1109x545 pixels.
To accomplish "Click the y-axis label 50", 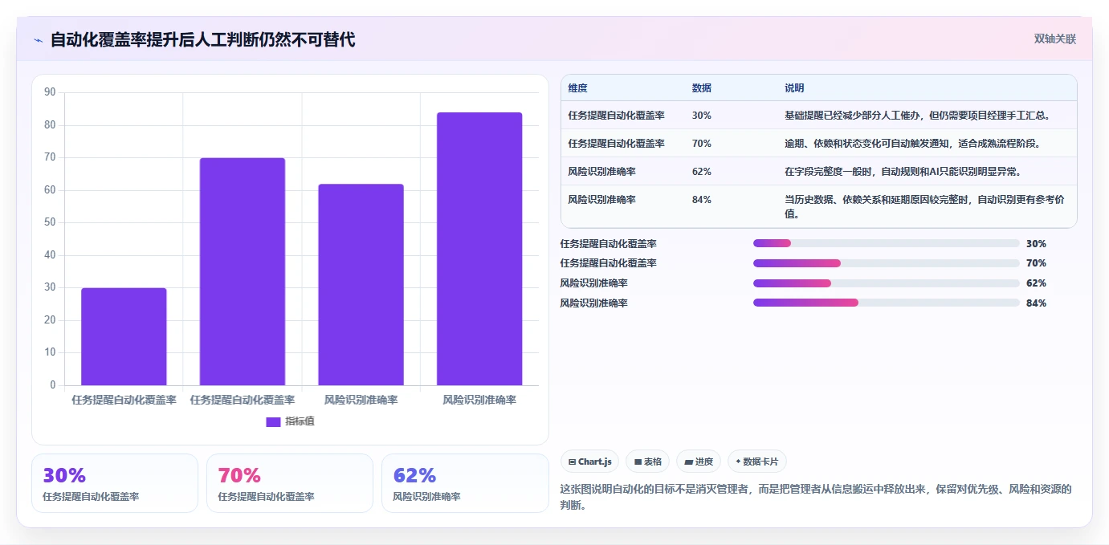I will tap(50, 222).
